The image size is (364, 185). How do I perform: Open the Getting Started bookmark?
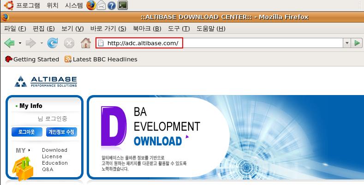[32, 60]
